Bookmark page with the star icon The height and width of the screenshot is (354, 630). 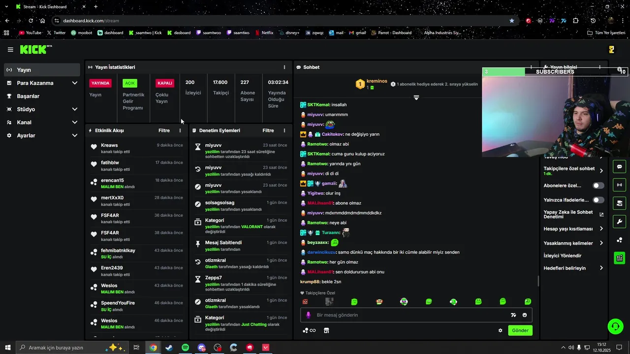click(x=512, y=21)
